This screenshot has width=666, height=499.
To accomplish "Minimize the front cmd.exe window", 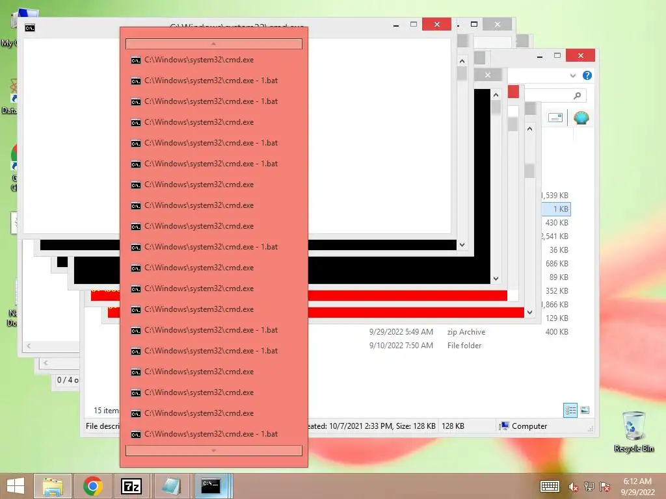I will coord(396,25).
